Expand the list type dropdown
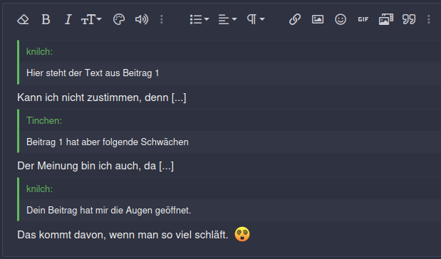The image size is (441, 259). click(x=199, y=19)
